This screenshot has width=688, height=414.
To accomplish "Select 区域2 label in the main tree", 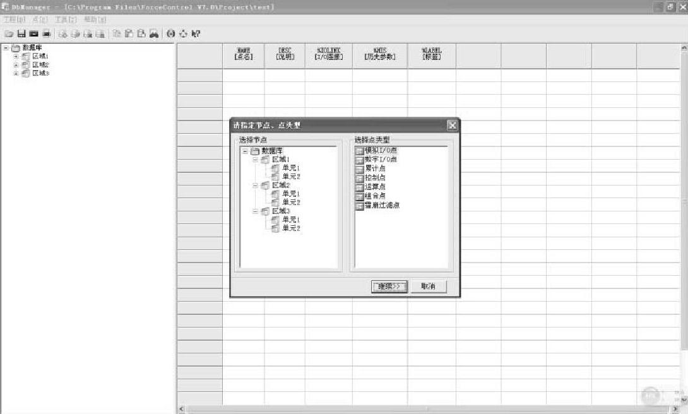I will 40,65.
